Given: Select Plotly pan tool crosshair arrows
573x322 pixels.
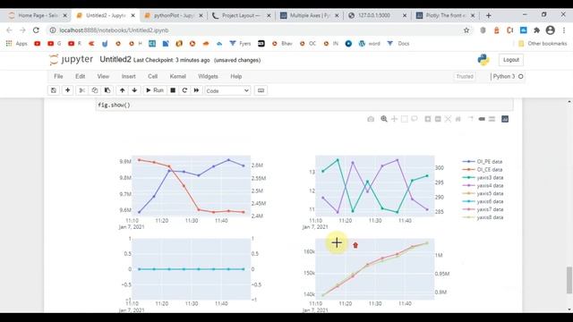Looking at the screenshot, I should 394,119.
